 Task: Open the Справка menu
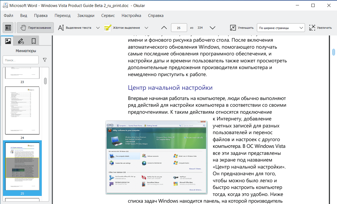[156, 16]
